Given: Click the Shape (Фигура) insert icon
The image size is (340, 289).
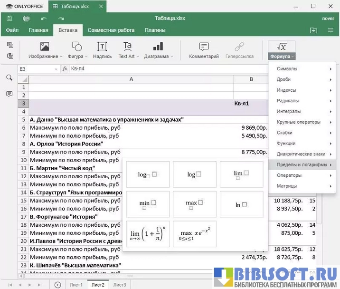Looking at the screenshot, I should pyautogui.click(x=77, y=47).
